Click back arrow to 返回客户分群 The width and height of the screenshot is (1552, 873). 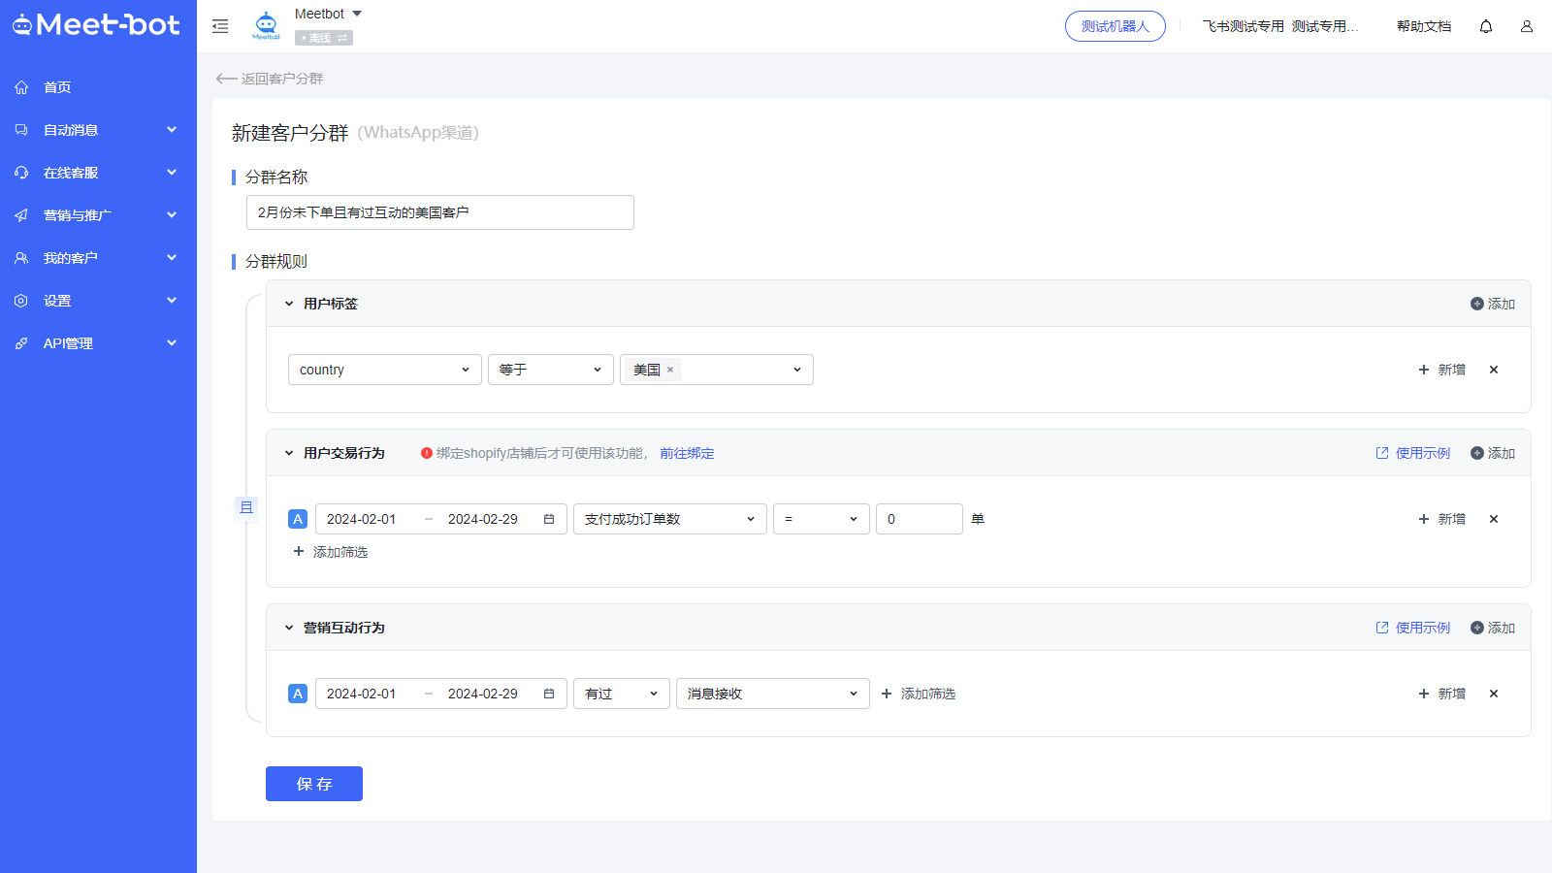point(226,79)
